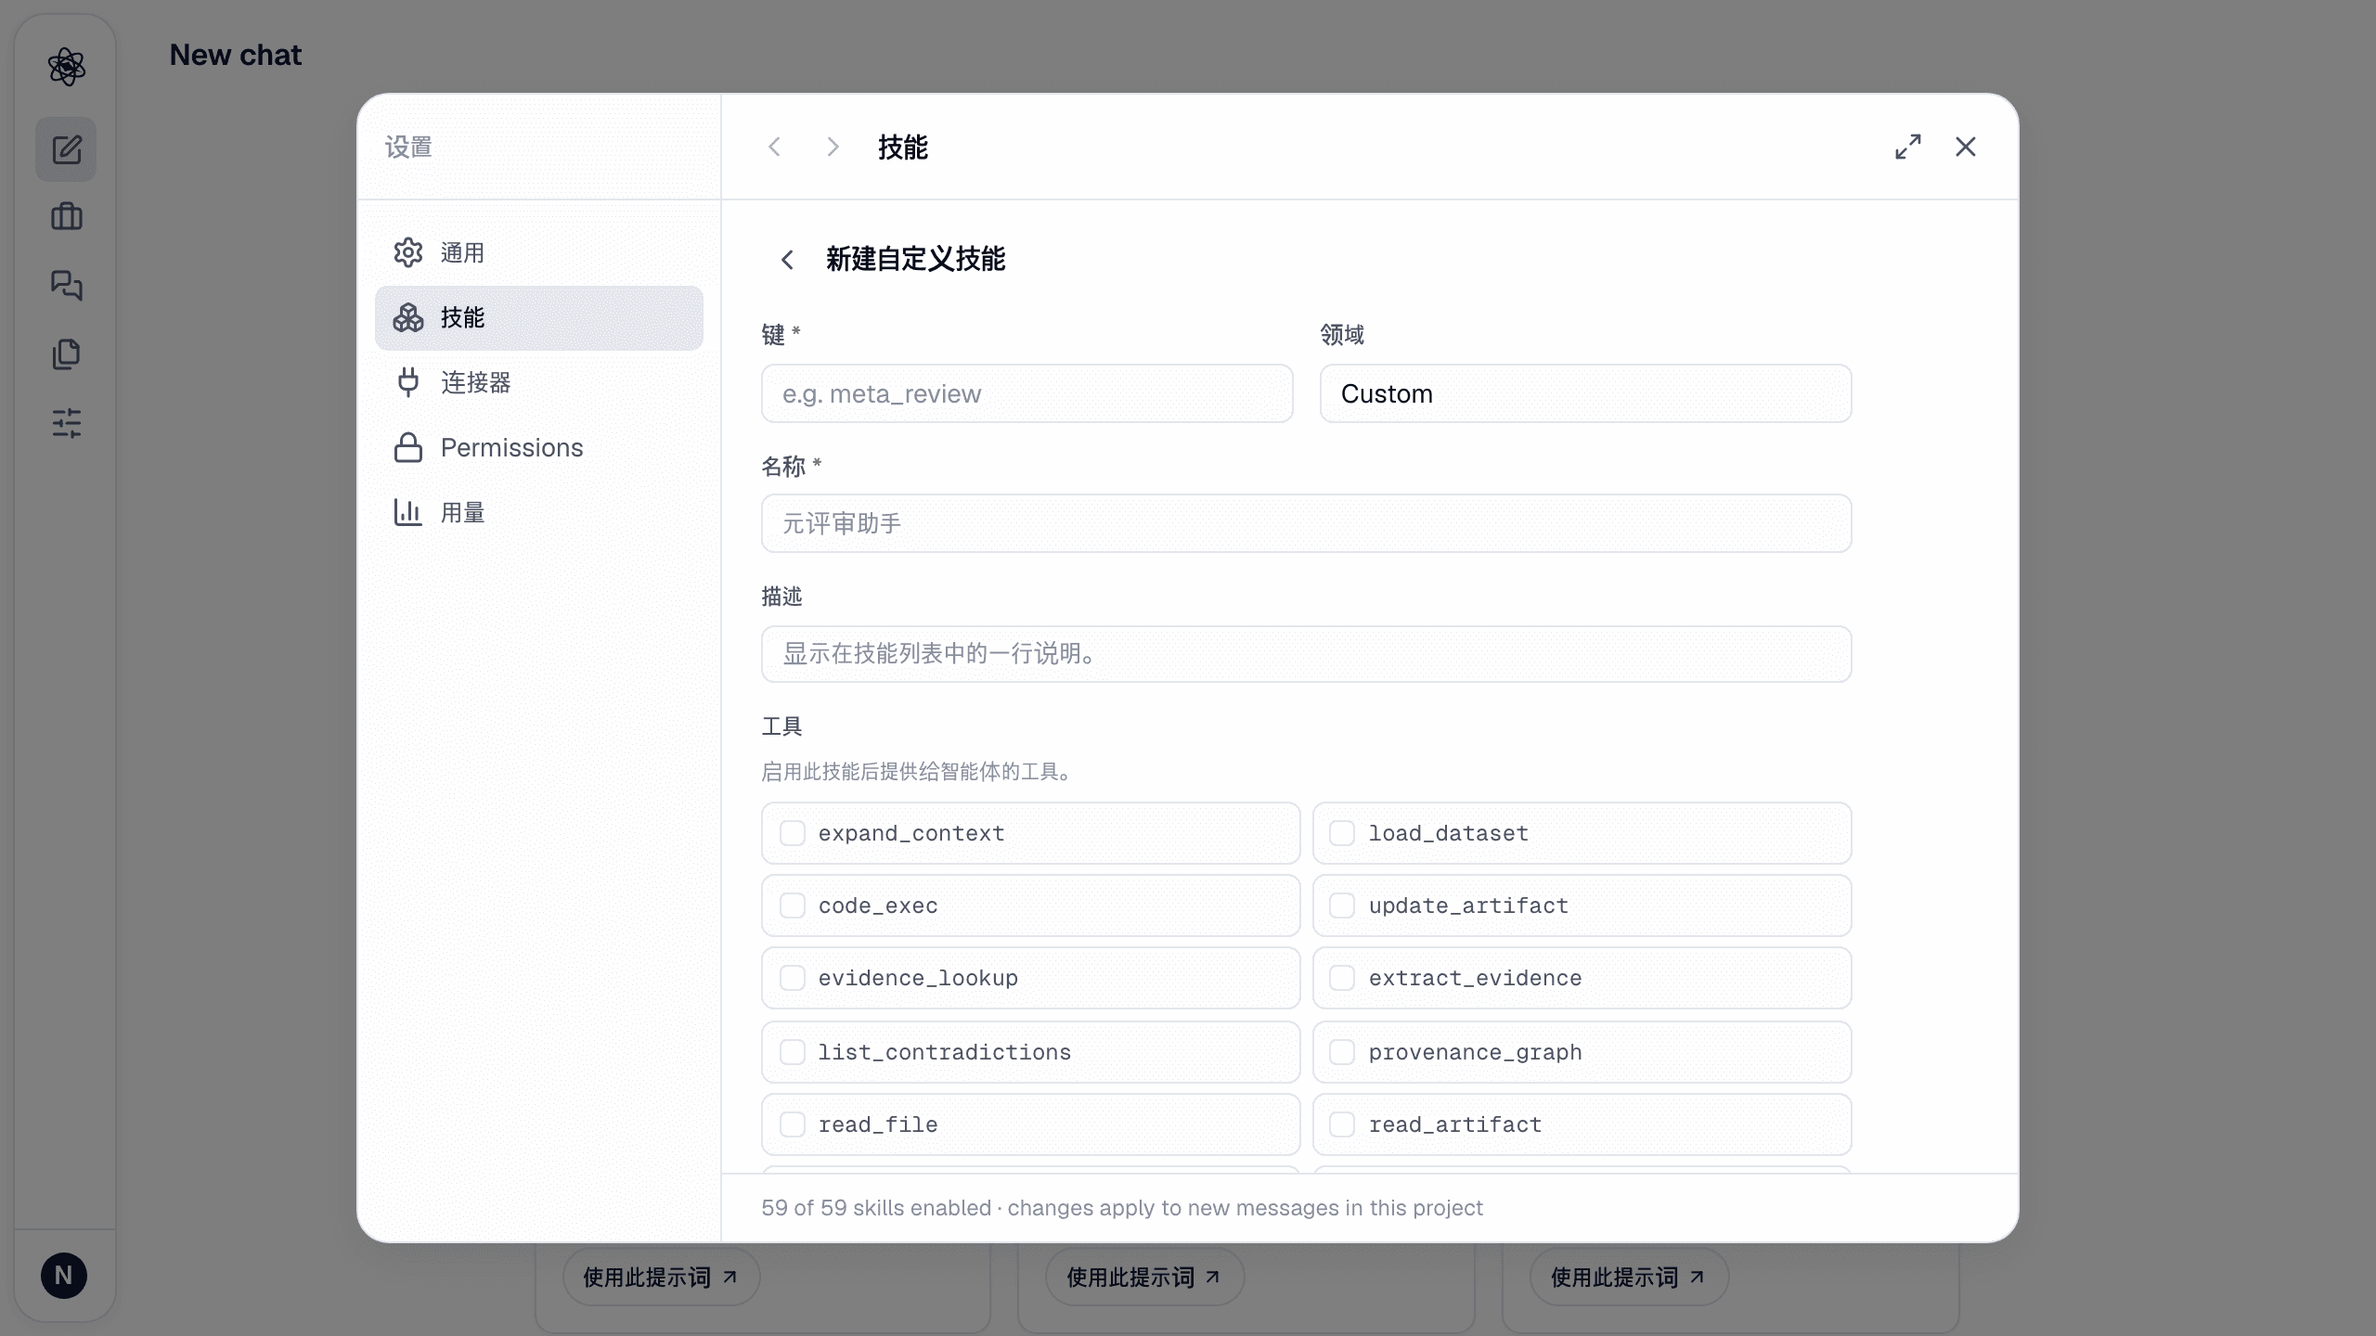Click the first 使用此提示词 button behind dialog
This screenshot has height=1336, width=2376.
[661, 1278]
